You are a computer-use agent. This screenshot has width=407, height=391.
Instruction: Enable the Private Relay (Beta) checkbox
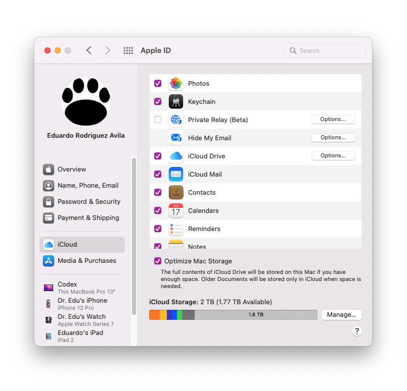point(158,120)
